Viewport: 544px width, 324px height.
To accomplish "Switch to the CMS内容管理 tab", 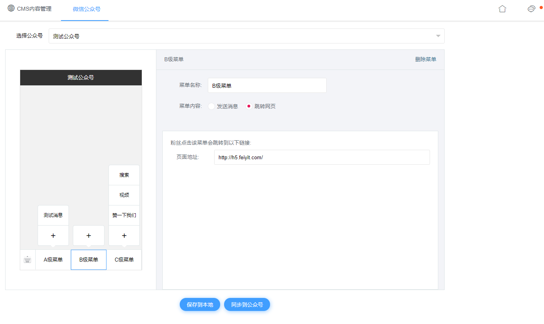I will pos(30,9).
